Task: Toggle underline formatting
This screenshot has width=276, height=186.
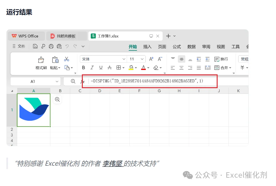Action: (101, 68)
